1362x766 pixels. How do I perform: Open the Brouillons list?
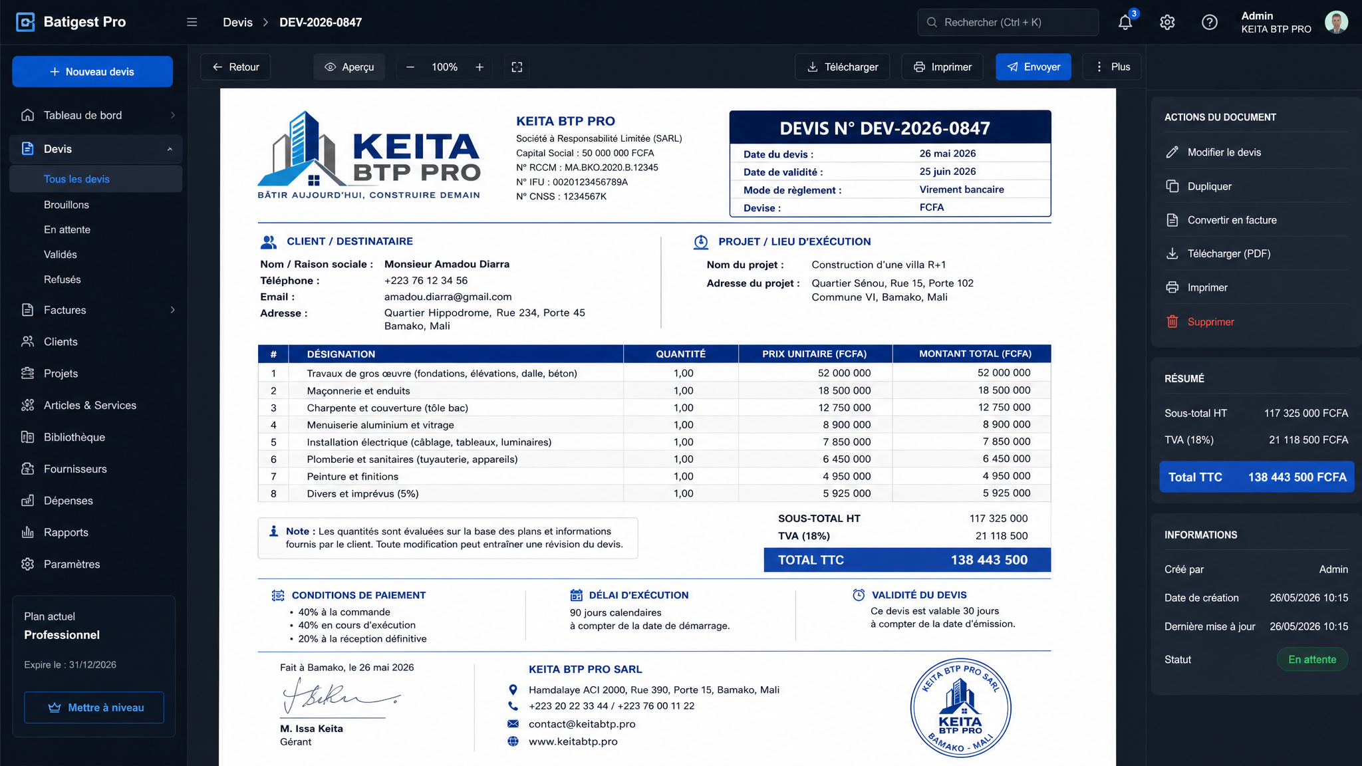point(67,205)
